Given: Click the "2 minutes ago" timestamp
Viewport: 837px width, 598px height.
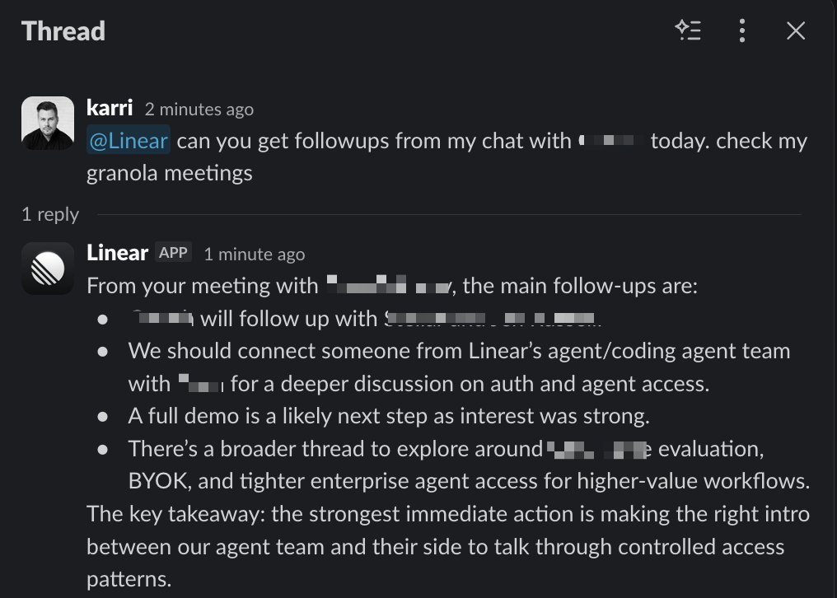Looking at the screenshot, I should pos(199,109).
